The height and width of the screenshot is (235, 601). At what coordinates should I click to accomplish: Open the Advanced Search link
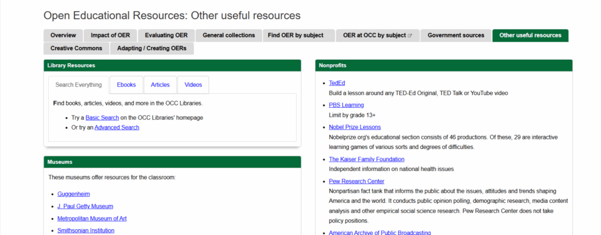[x=117, y=127]
